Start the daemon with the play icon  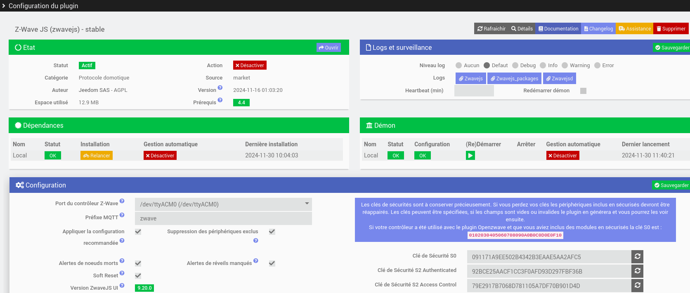click(x=470, y=155)
